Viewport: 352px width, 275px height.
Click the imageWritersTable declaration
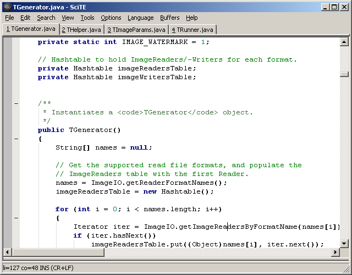point(117,77)
